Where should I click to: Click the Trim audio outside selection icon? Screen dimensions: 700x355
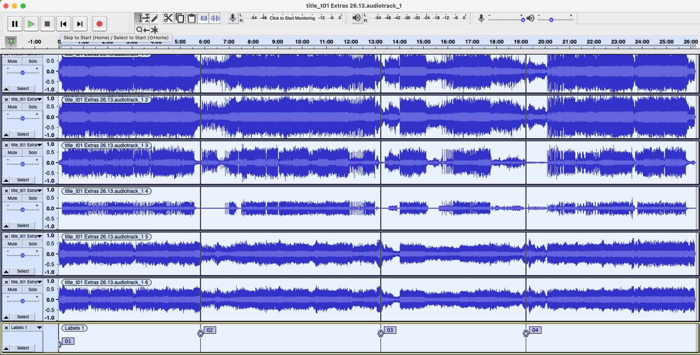(x=203, y=18)
